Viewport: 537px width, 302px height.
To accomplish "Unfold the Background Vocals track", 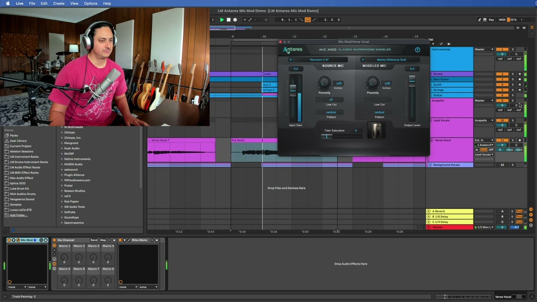I will [x=430, y=165].
